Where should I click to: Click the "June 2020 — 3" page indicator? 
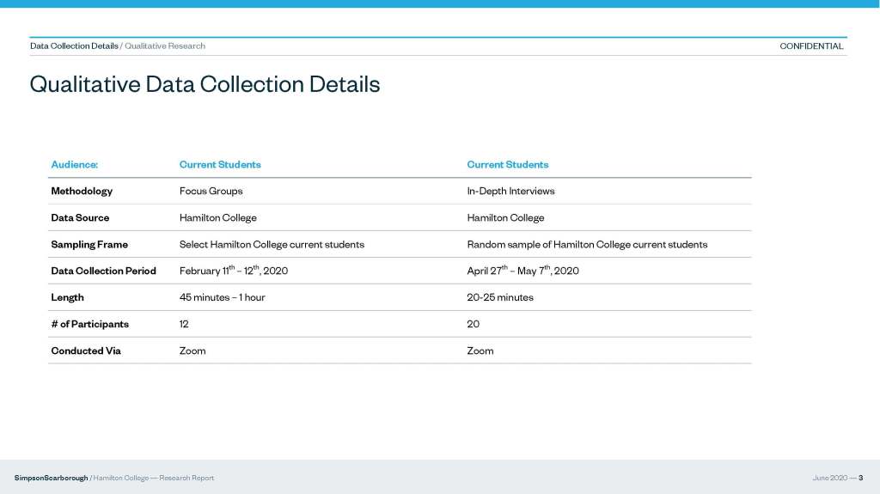tap(837, 478)
